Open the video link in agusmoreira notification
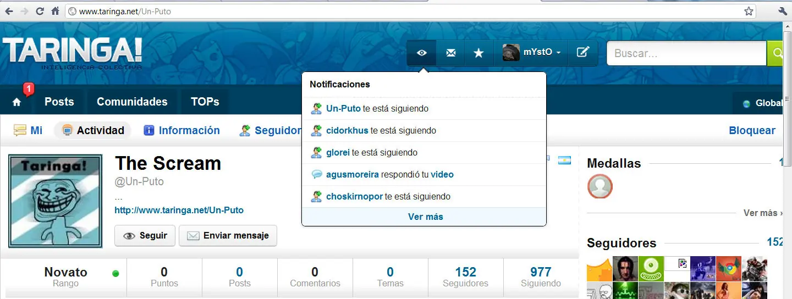Viewport: 792px width, 299px height. pyautogui.click(x=442, y=174)
